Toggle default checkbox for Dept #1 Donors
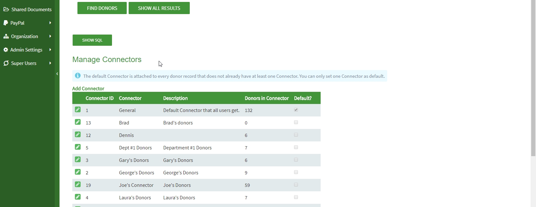This screenshot has width=536, height=207. click(x=296, y=147)
